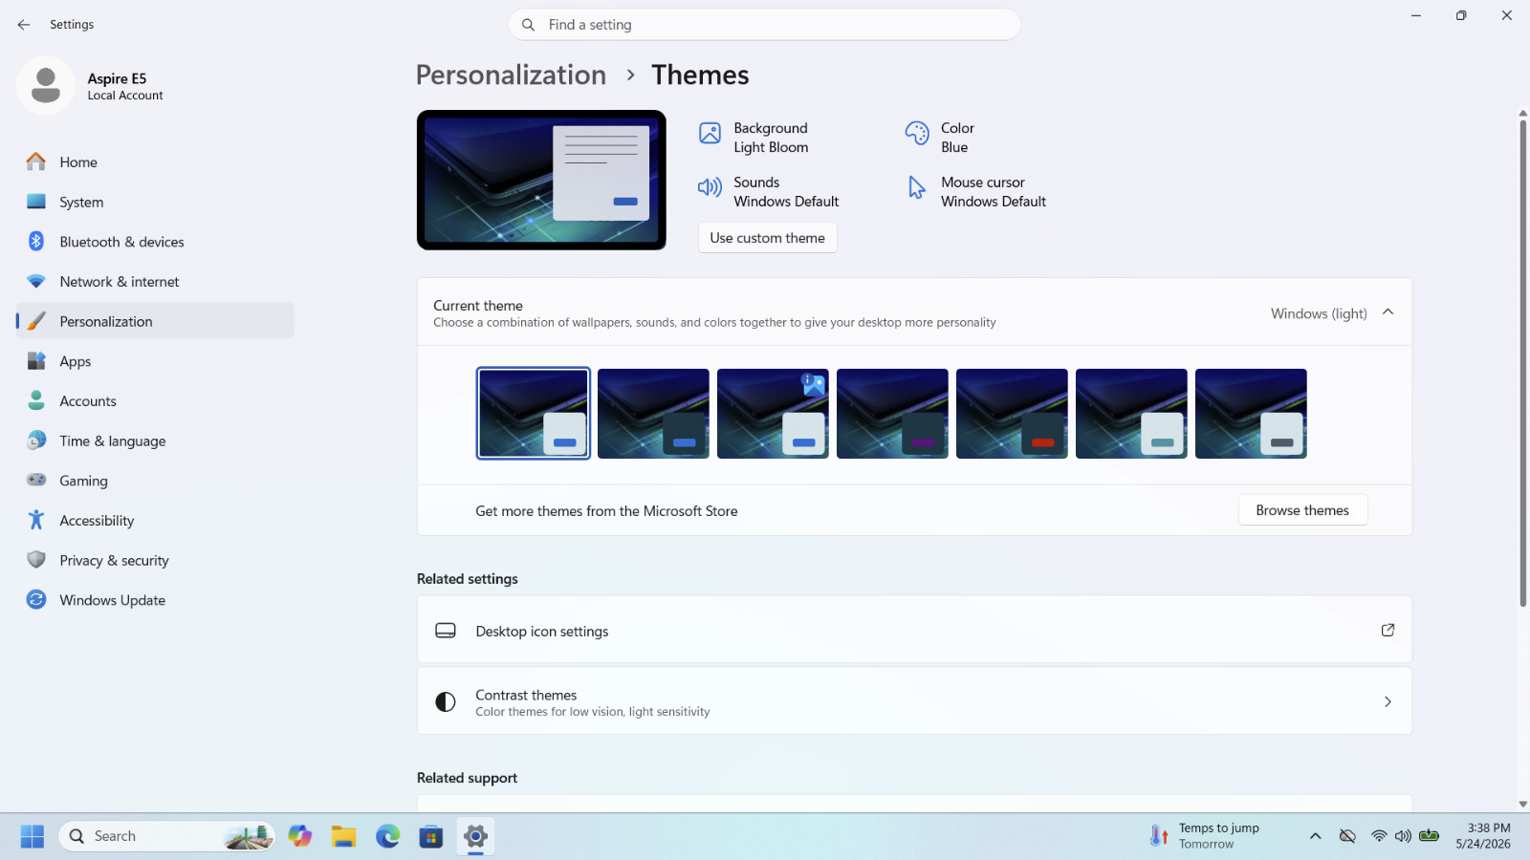Open Network & internet via the Wi-Fi icon
This screenshot has width=1530, height=860.
click(36, 282)
